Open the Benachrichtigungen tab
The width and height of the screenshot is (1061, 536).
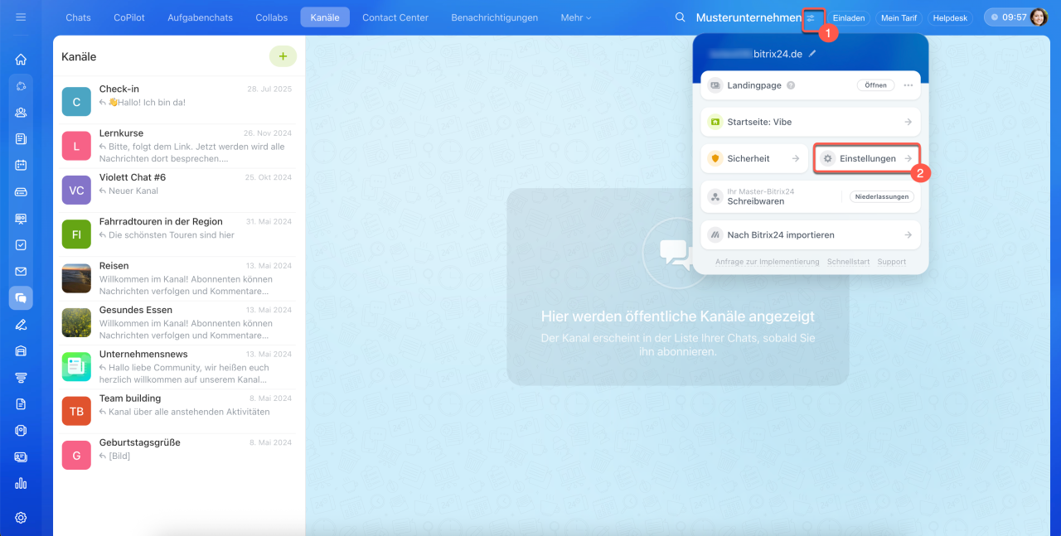pyautogui.click(x=495, y=17)
